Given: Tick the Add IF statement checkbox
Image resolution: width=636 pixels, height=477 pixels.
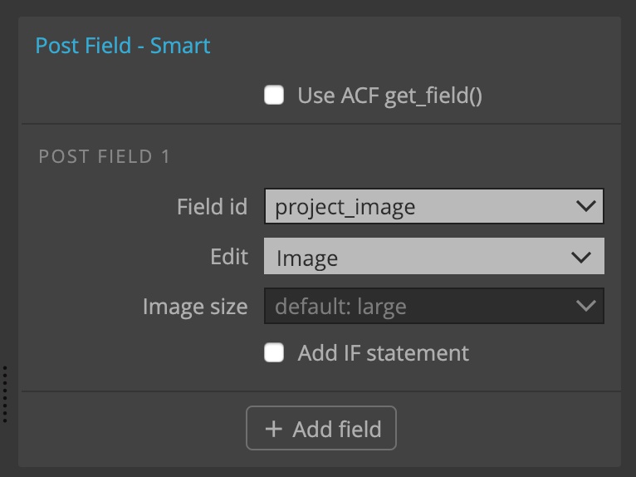Looking at the screenshot, I should (x=274, y=352).
